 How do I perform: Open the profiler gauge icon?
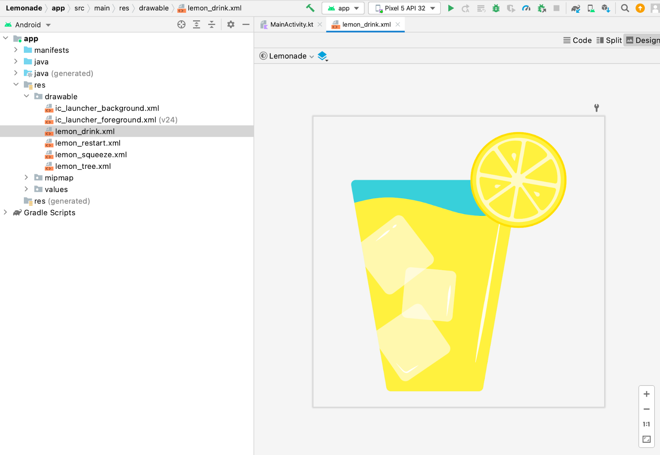[x=526, y=8]
